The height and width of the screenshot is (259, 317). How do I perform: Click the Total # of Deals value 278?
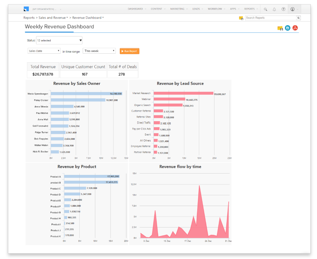point(121,74)
